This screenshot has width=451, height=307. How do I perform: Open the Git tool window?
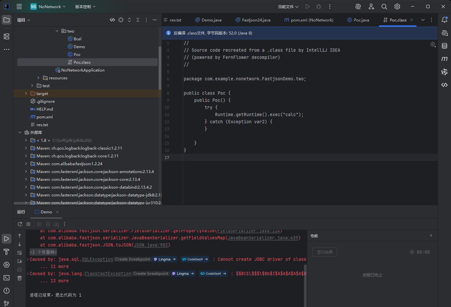pos(7,303)
